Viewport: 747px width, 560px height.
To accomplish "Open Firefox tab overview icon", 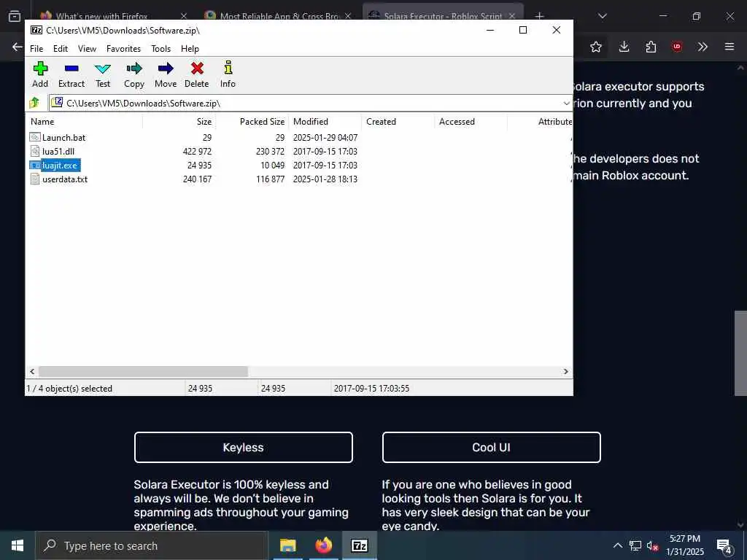I will (x=15, y=16).
